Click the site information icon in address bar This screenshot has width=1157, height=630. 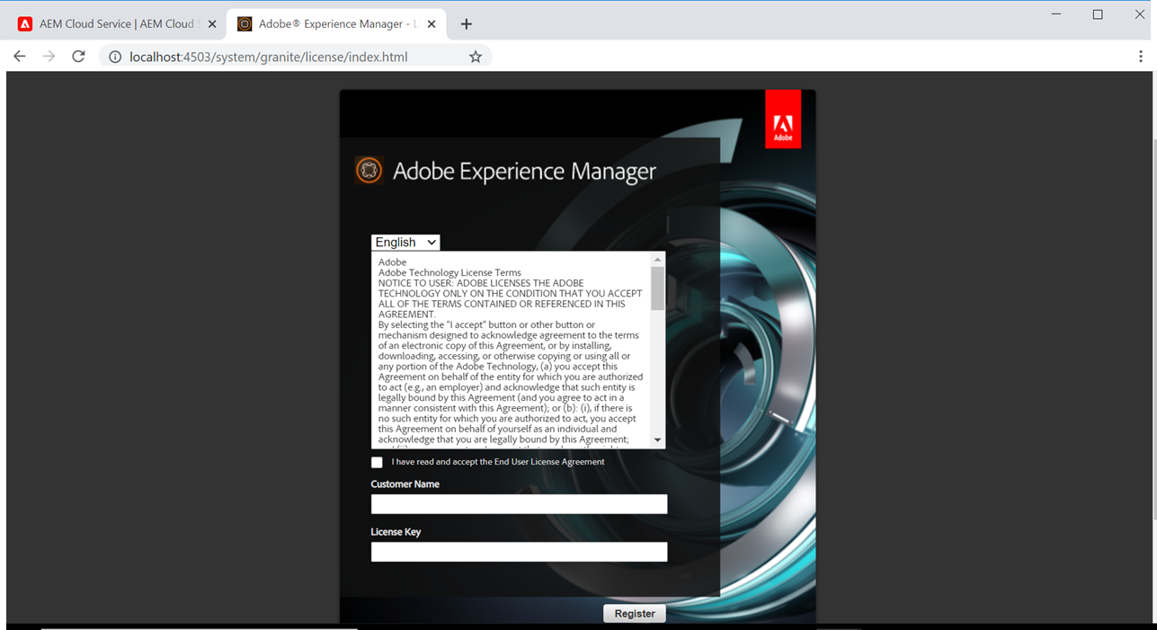point(115,57)
